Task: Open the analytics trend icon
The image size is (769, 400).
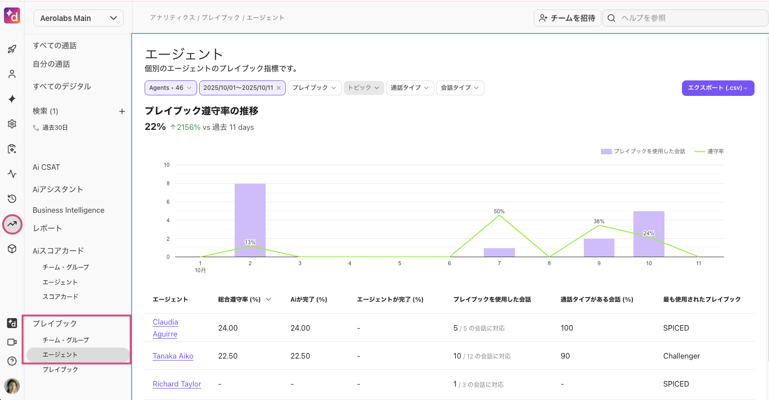Action: [12, 224]
